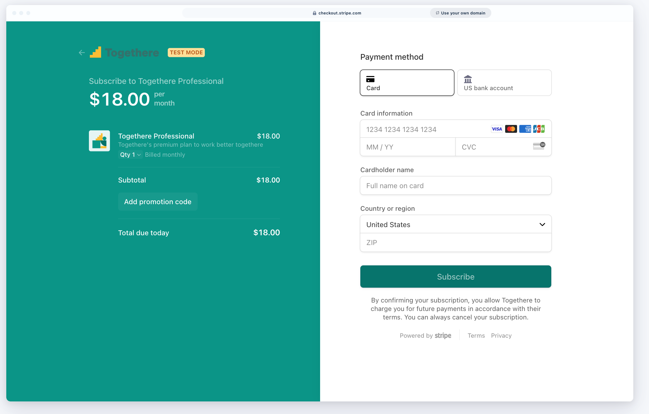Click the CVC card hint icon
This screenshot has height=414, width=649.
539,146
